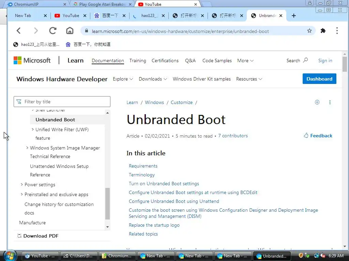Jump to the Requirements section
The height and width of the screenshot is (261, 349).
pyautogui.click(x=143, y=166)
